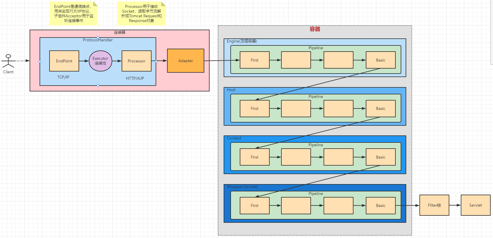Click the Host container label

(231, 90)
